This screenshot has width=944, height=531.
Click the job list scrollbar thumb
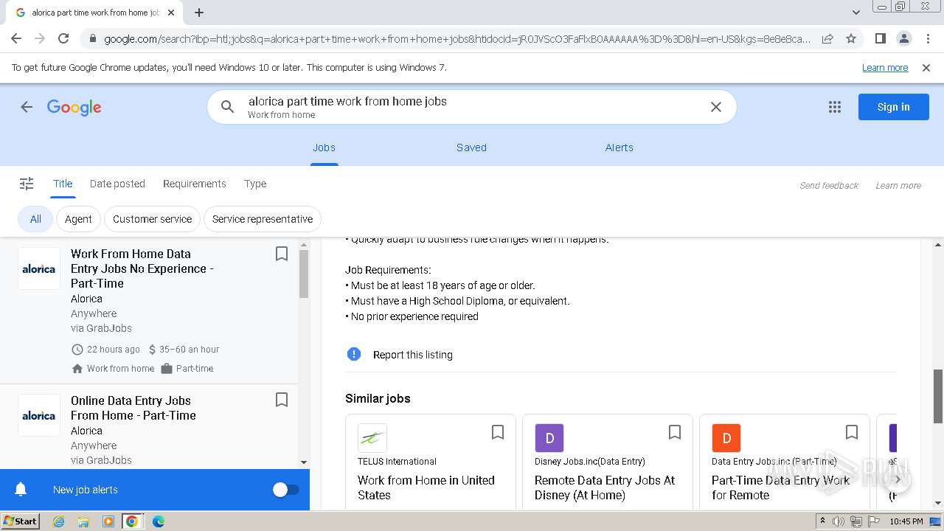coord(304,273)
